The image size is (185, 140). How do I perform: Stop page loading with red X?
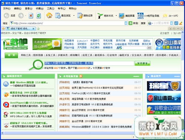[31, 16]
